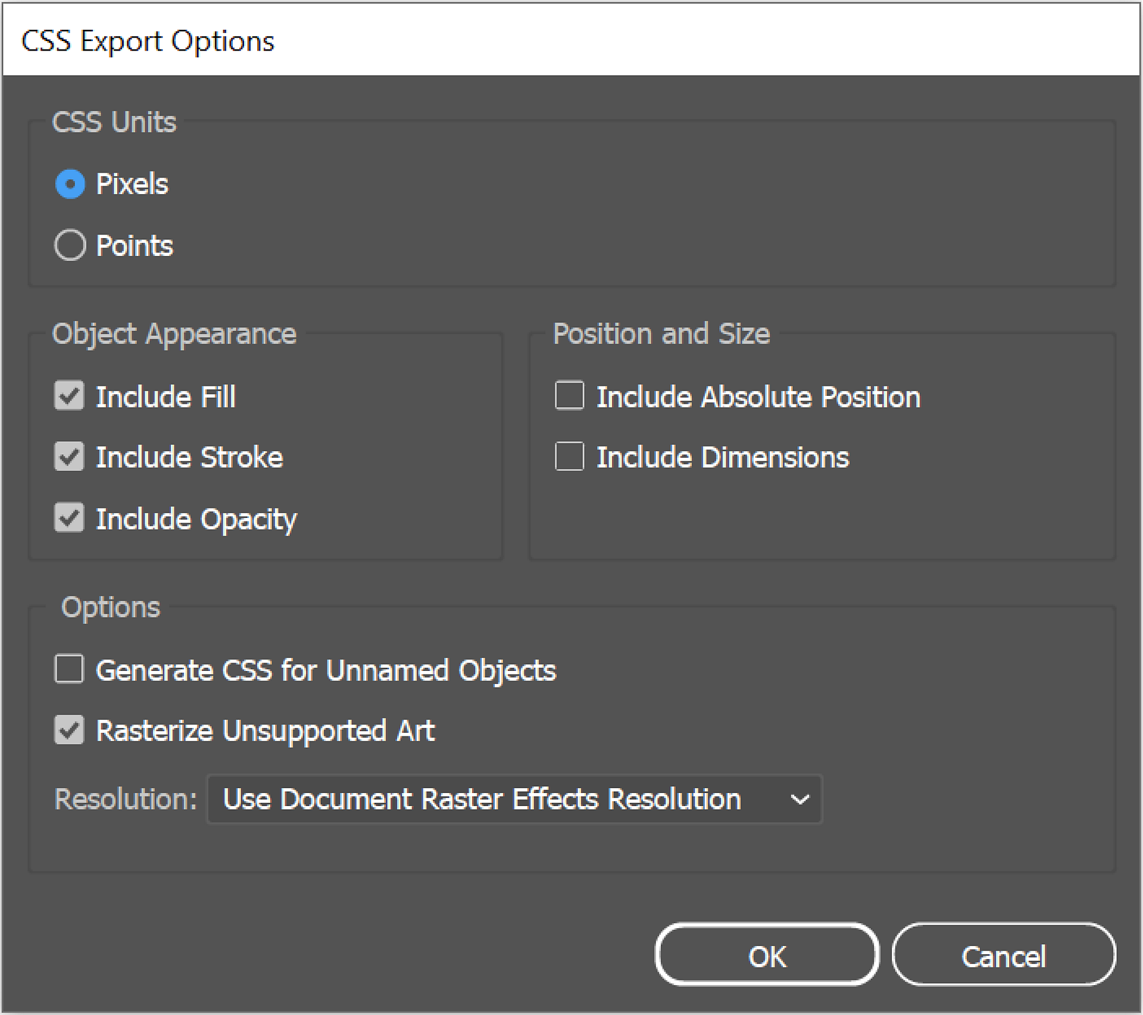
Task: Disable the Include Fill checkbox
Action: (x=69, y=396)
